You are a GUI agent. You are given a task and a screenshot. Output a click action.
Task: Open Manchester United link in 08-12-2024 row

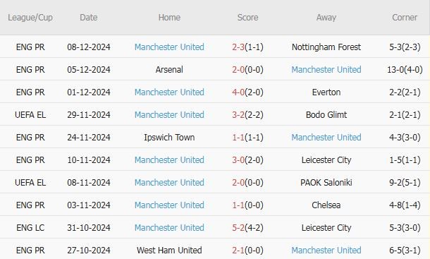coord(169,47)
